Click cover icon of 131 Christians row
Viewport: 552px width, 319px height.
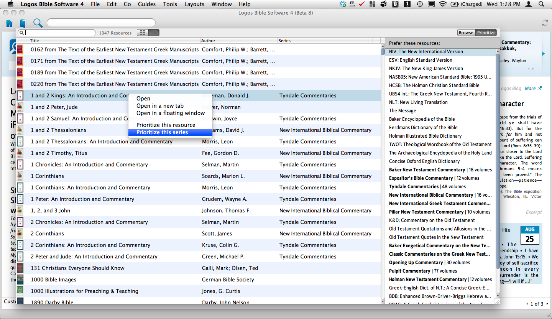pyautogui.click(x=20, y=268)
